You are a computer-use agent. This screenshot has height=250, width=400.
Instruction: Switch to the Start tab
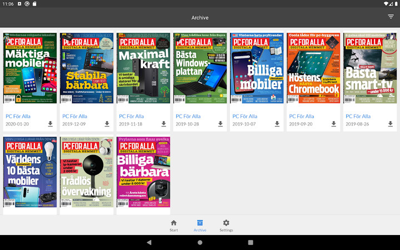(x=173, y=225)
